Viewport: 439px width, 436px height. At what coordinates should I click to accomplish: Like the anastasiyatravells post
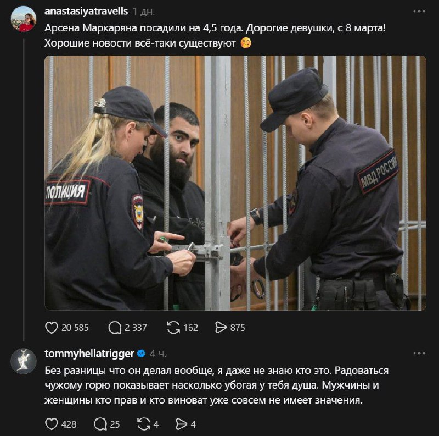coord(52,328)
